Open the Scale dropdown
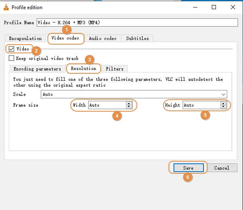243x210 pixels. (x=134, y=94)
